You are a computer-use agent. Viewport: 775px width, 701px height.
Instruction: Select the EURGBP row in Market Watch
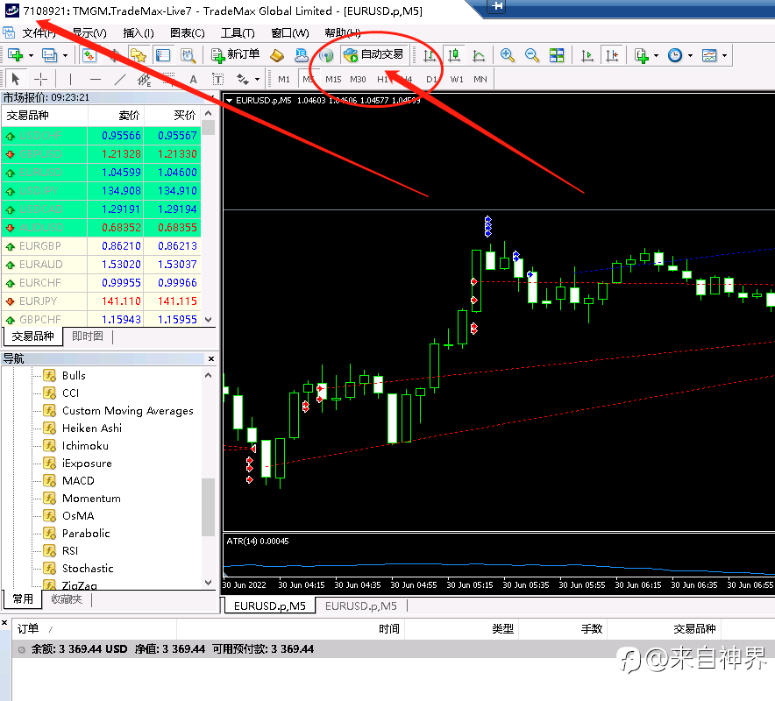point(102,246)
